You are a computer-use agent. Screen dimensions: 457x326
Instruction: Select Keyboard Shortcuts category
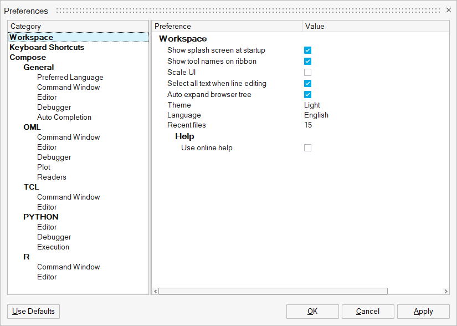coord(47,47)
